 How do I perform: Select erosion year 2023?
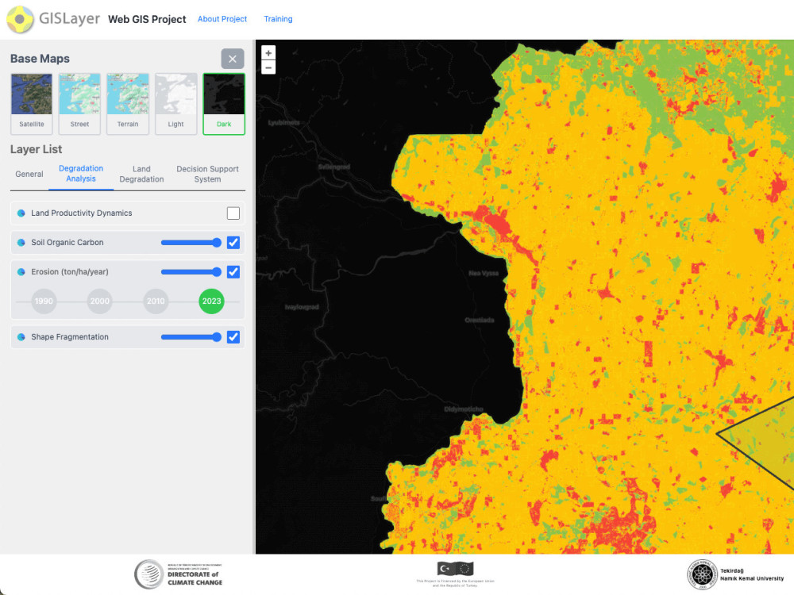pos(212,301)
